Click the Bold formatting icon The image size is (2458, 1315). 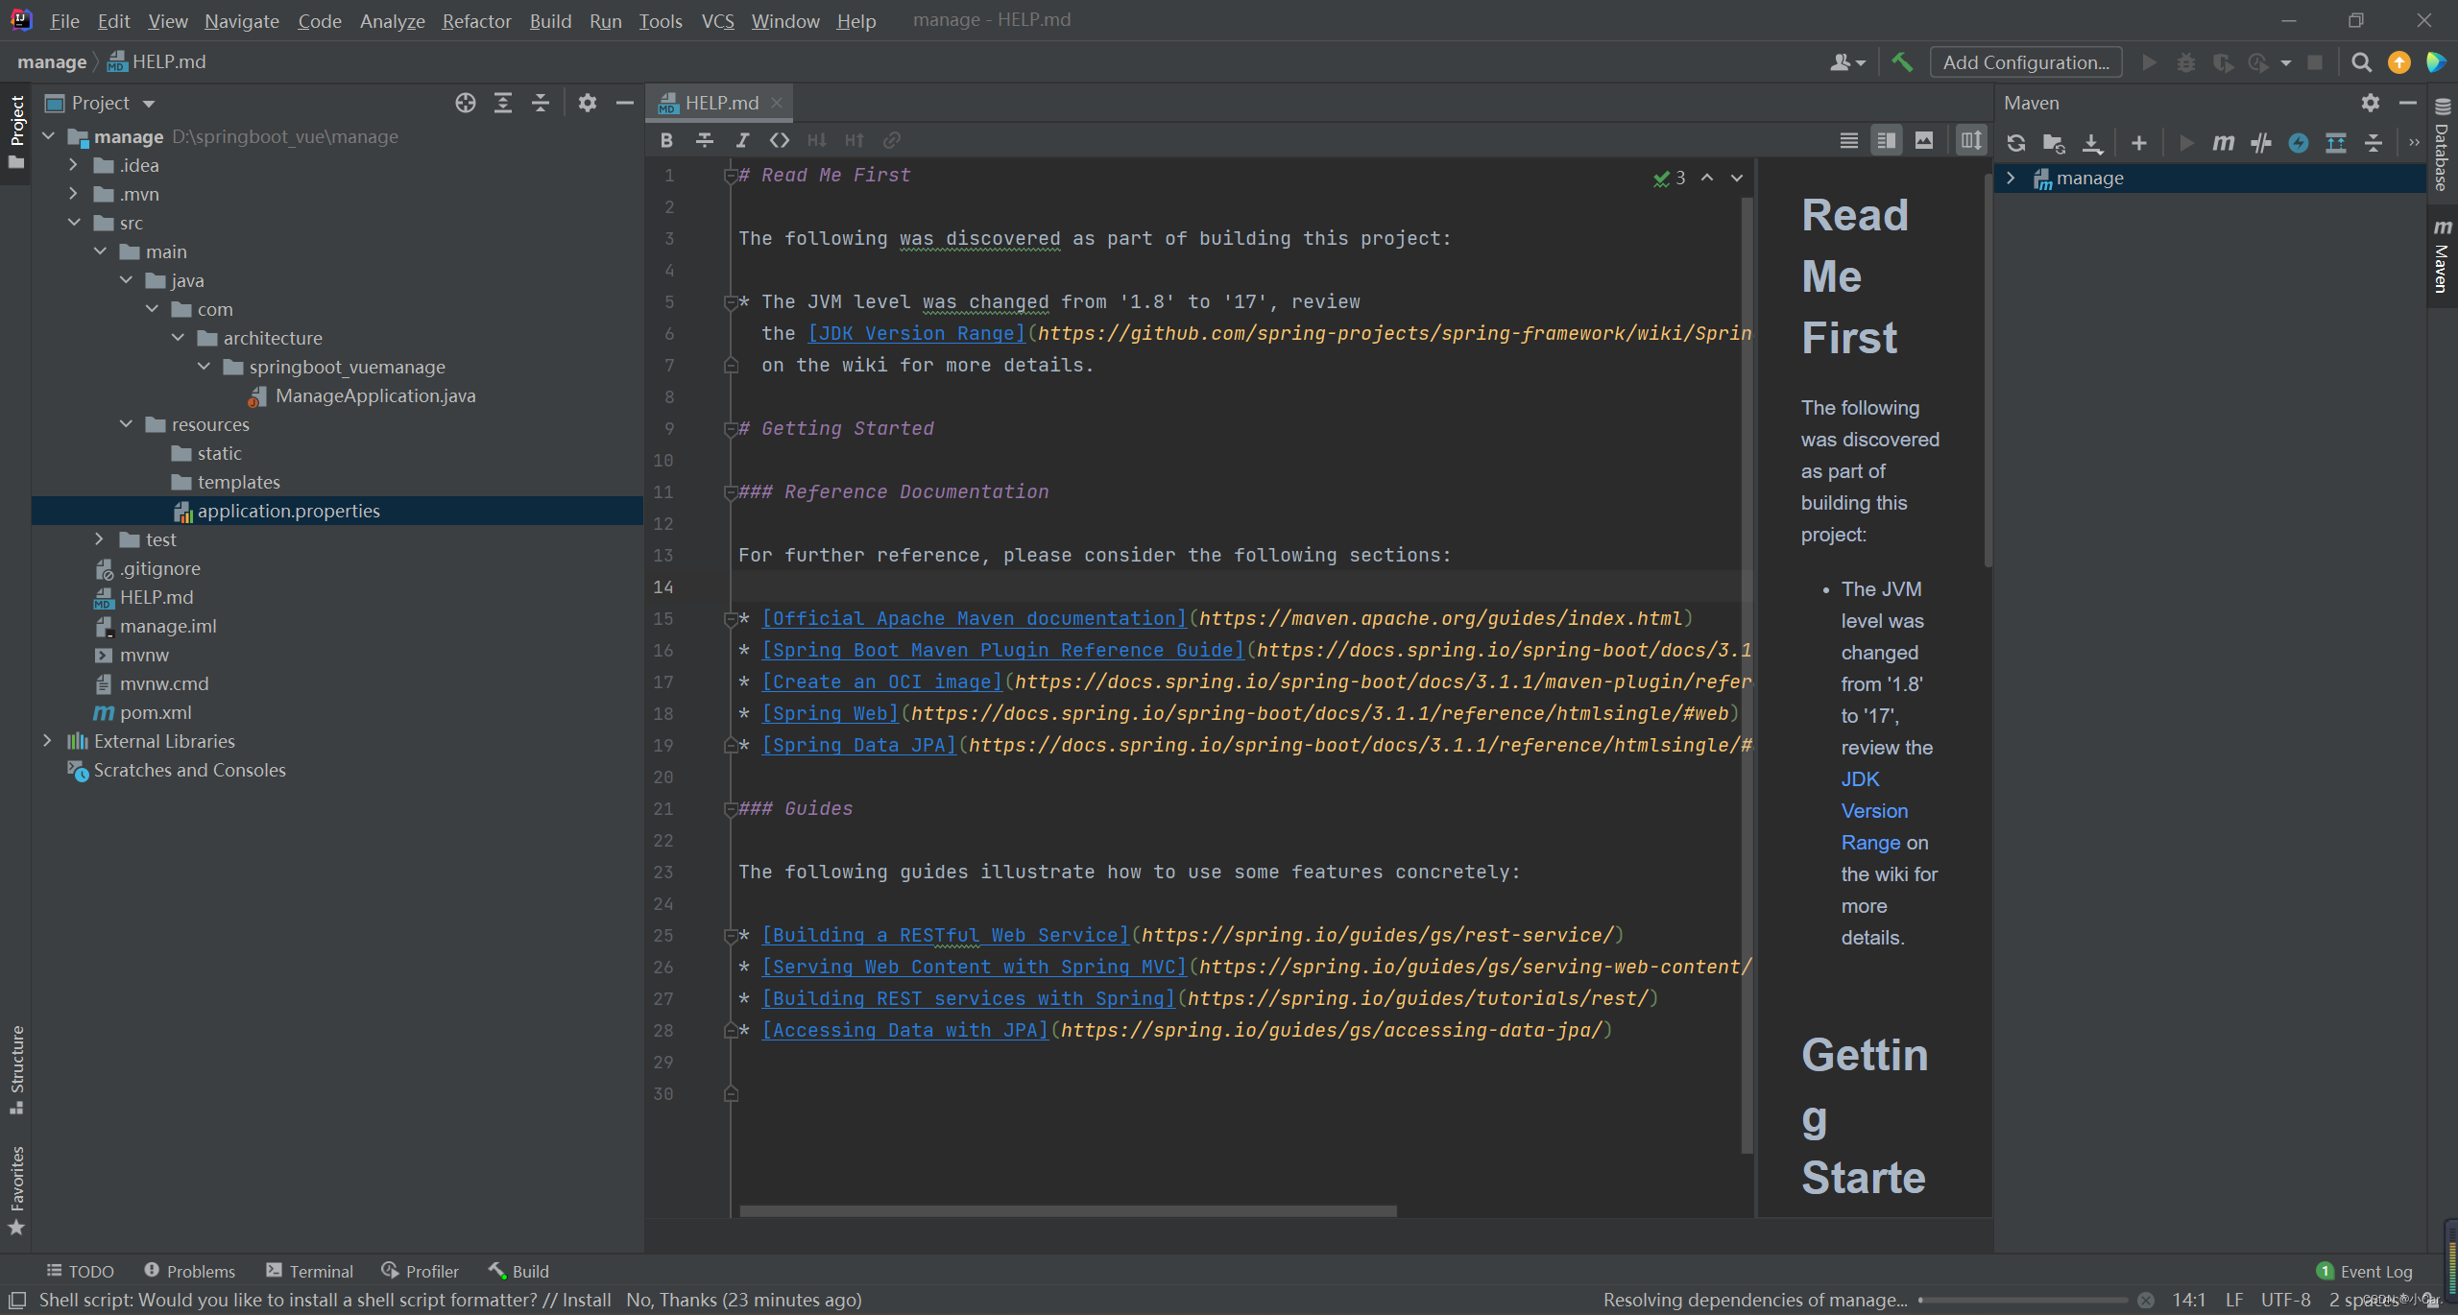(666, 140)
